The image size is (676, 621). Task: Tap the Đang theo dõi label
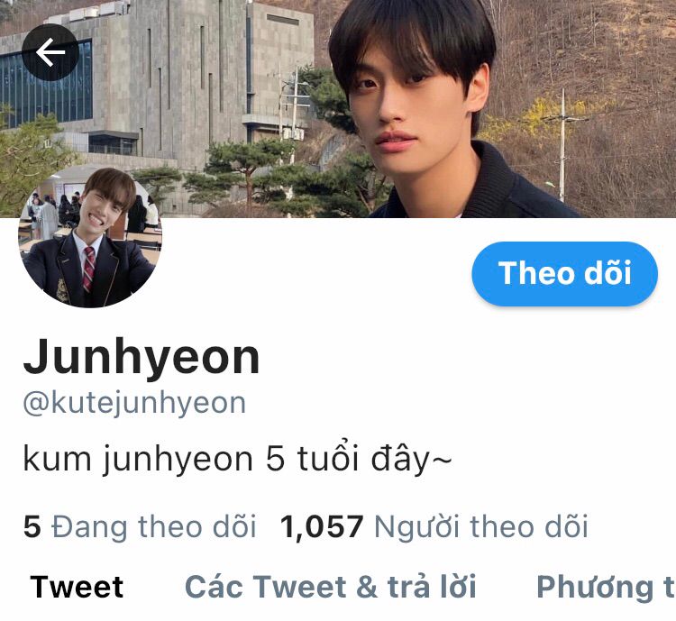(x=154, y=527)
